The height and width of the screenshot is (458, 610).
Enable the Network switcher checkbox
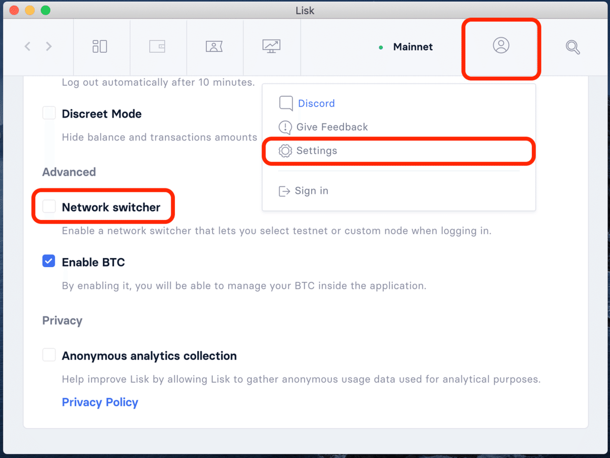pyautogui.click(x=49, y=206)
